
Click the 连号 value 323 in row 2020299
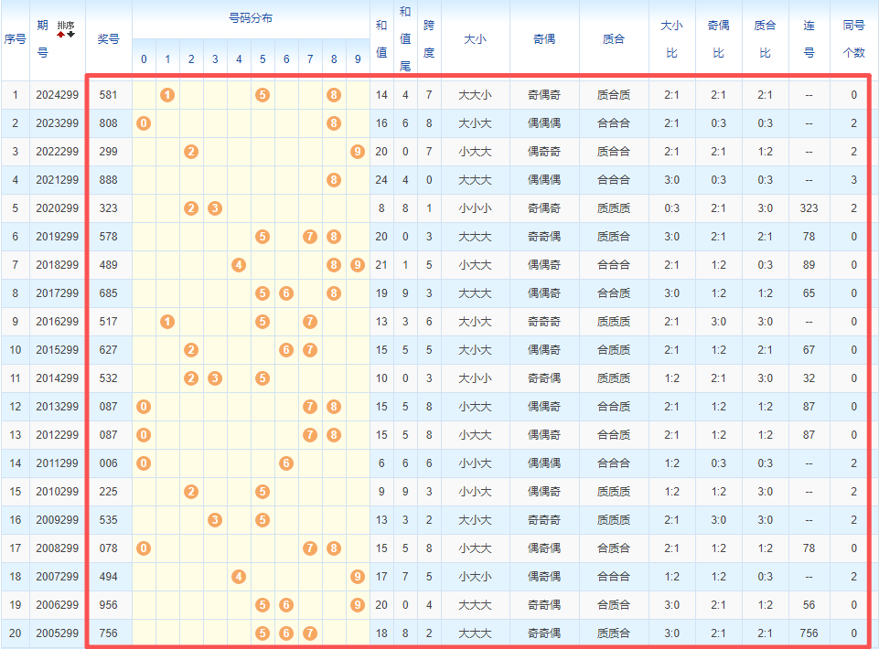point(809,208)
